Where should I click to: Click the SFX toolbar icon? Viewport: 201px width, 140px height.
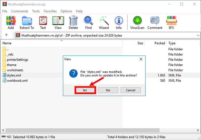pos(171,23)
